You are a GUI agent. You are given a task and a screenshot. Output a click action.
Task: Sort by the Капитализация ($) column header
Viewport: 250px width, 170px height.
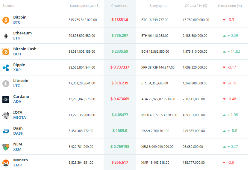[x=85, y=6]
